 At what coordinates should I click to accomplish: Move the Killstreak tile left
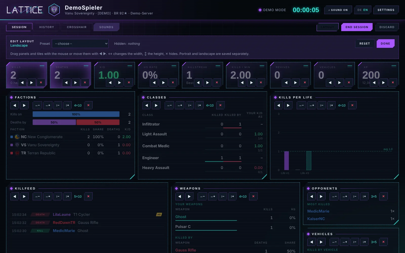pos(198,82)
